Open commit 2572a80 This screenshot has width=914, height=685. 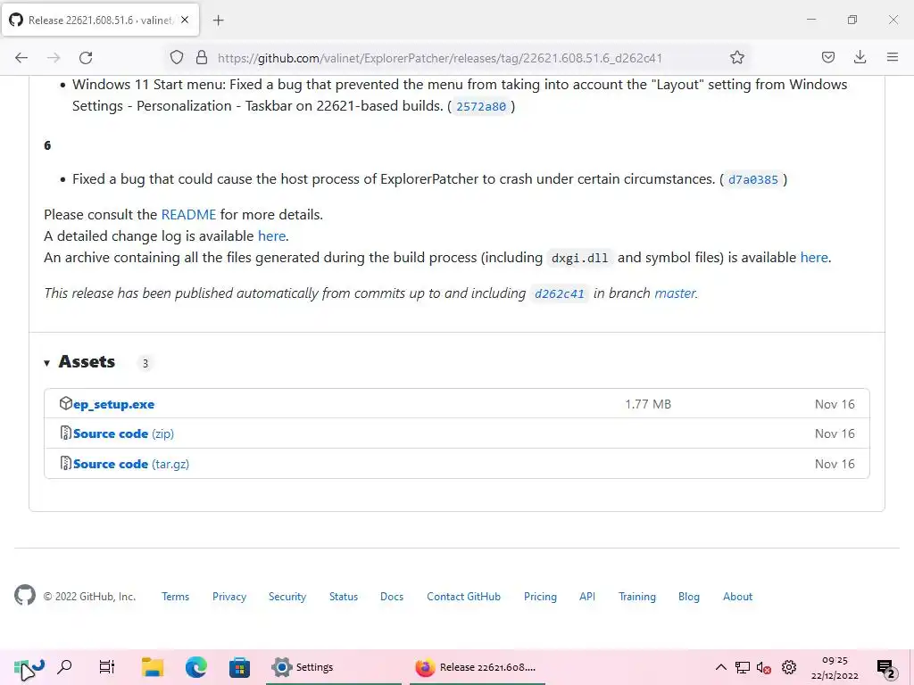(481, 107)
